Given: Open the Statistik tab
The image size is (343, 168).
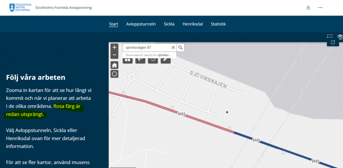Looking at the screenshot, I should 218,24.
